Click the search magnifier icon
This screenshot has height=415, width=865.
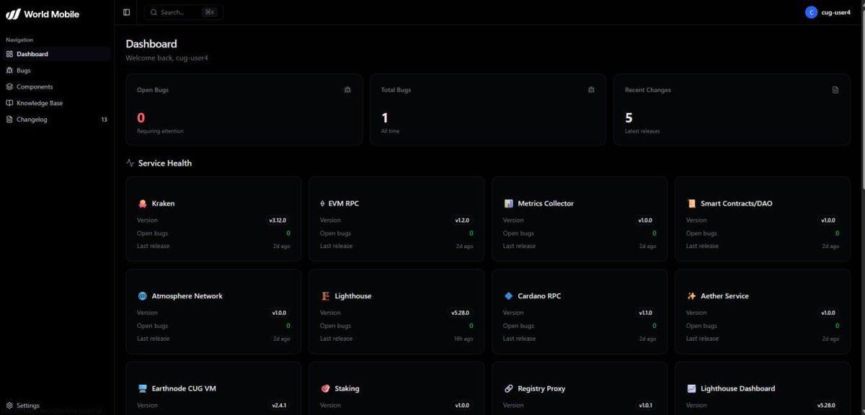(x=154, y=12)
